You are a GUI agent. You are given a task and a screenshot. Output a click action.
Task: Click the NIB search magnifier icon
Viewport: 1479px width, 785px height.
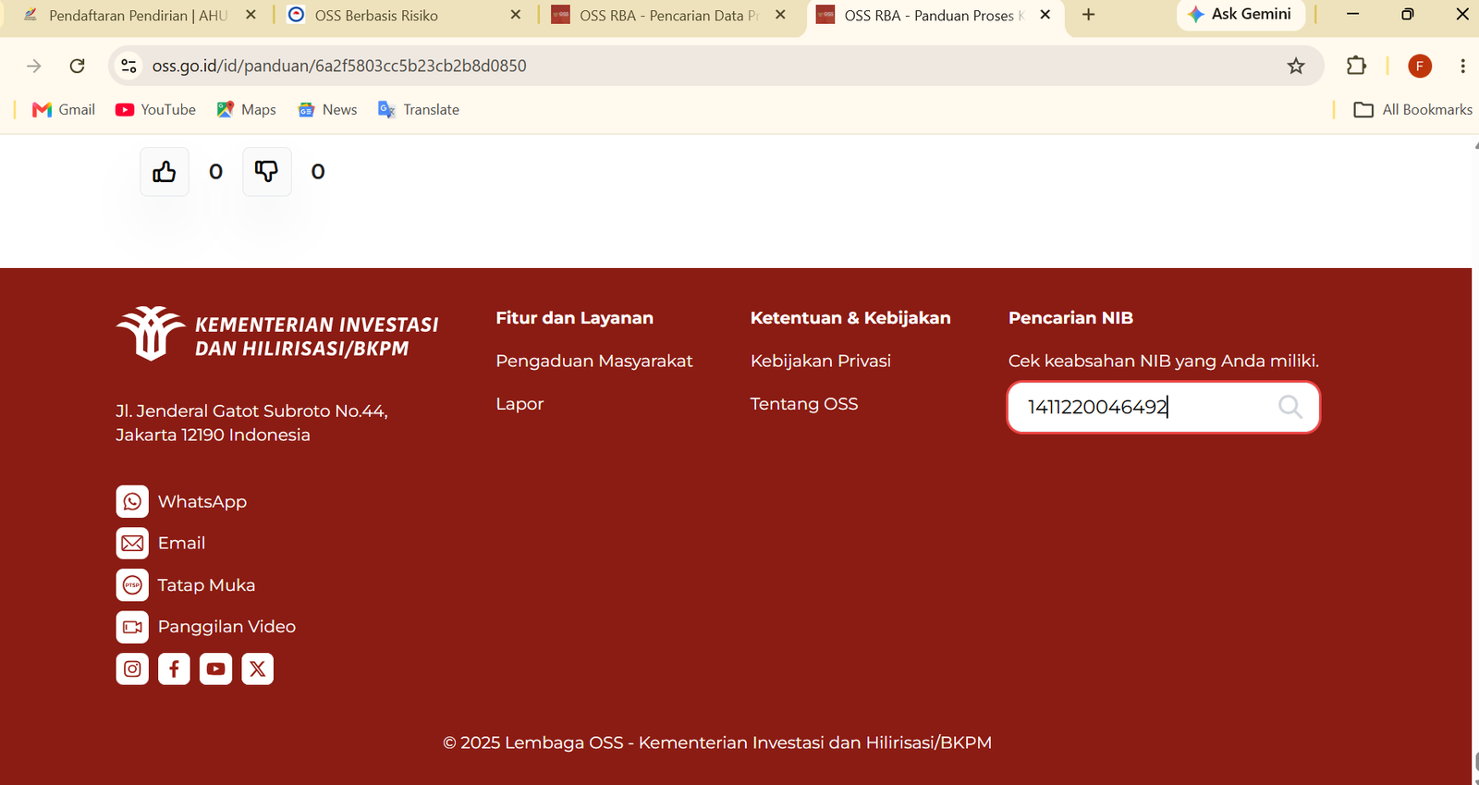point(1290,407)
